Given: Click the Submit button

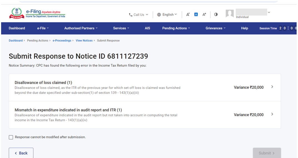Looking at the screenshot, I should pyautogui.click(x=267, y=153).
